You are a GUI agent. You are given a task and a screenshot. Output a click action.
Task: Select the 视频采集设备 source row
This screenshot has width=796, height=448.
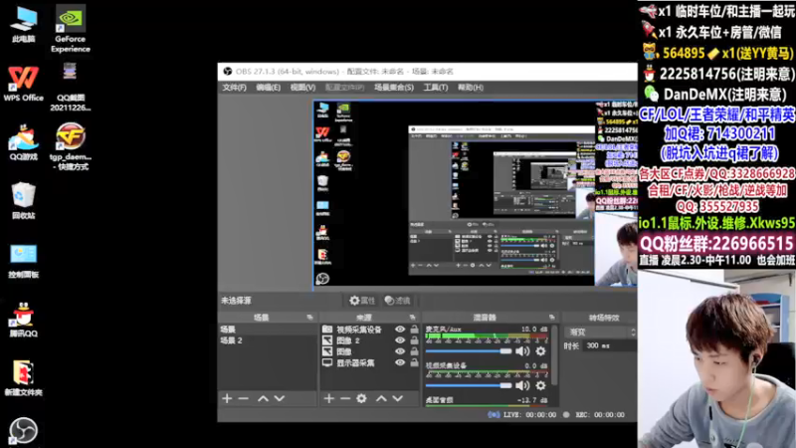[x=370, y=330]
